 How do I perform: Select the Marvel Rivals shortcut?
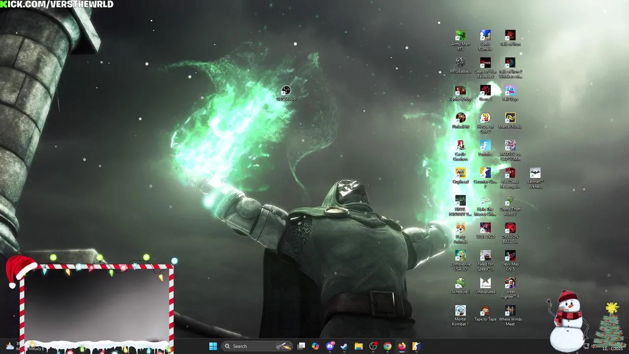pyautogui.click(x=511, y=121)
